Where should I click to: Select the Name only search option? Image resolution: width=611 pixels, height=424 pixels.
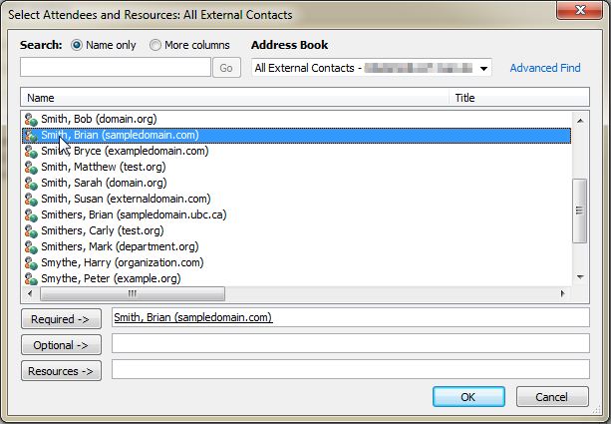77,45
